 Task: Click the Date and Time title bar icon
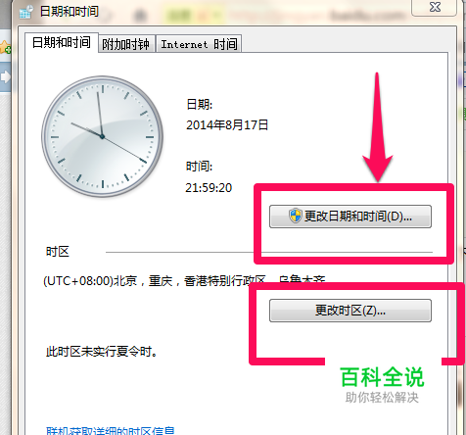[26, 12]
